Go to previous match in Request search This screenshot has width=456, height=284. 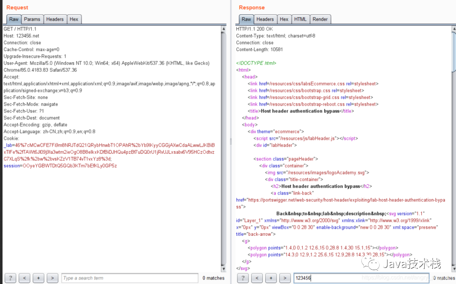point(24,278)
